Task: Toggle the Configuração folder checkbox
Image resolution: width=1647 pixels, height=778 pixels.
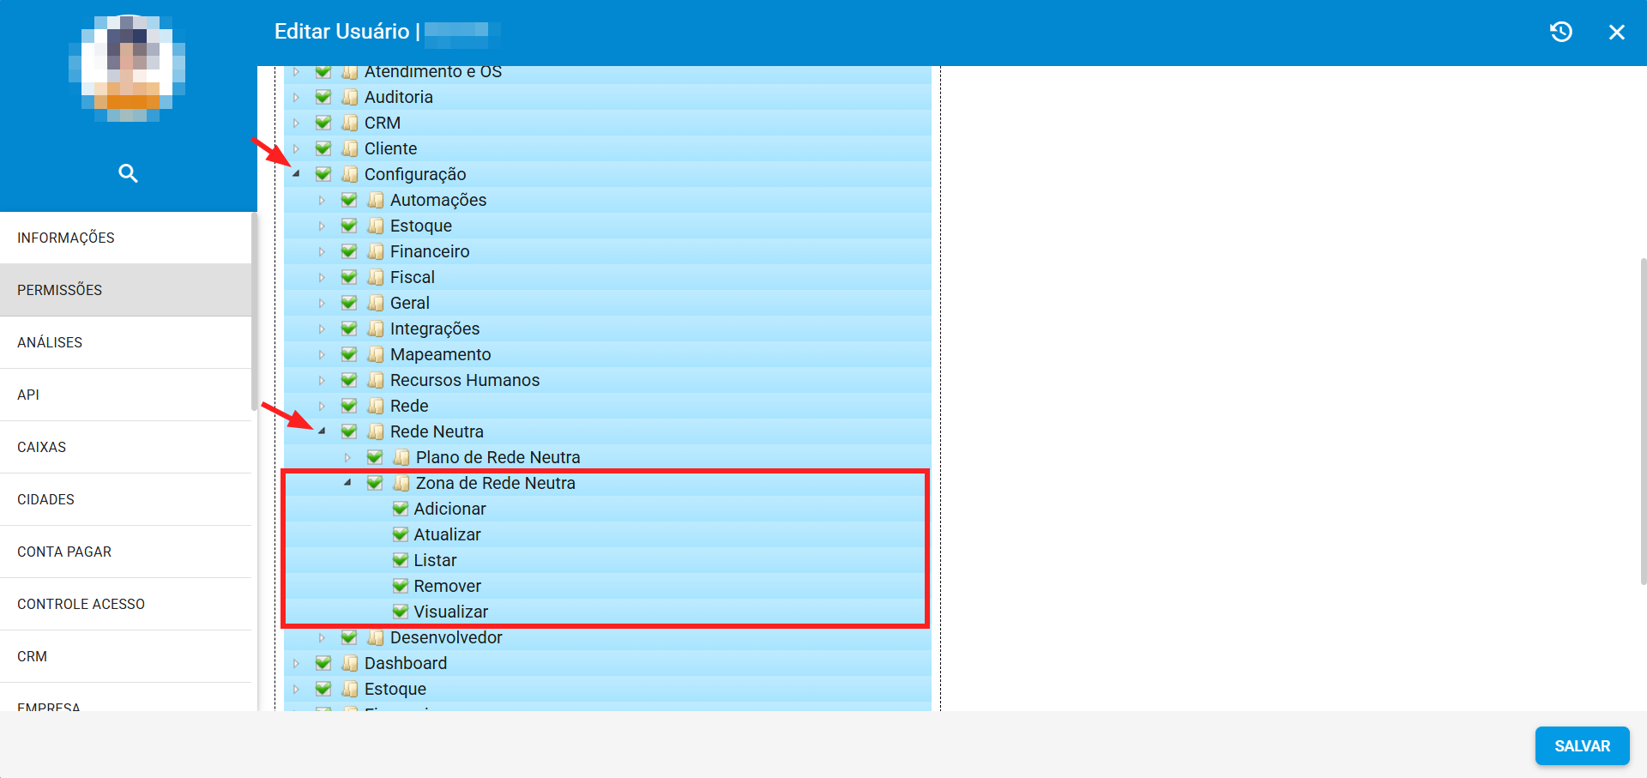Action: click(323, 174)
